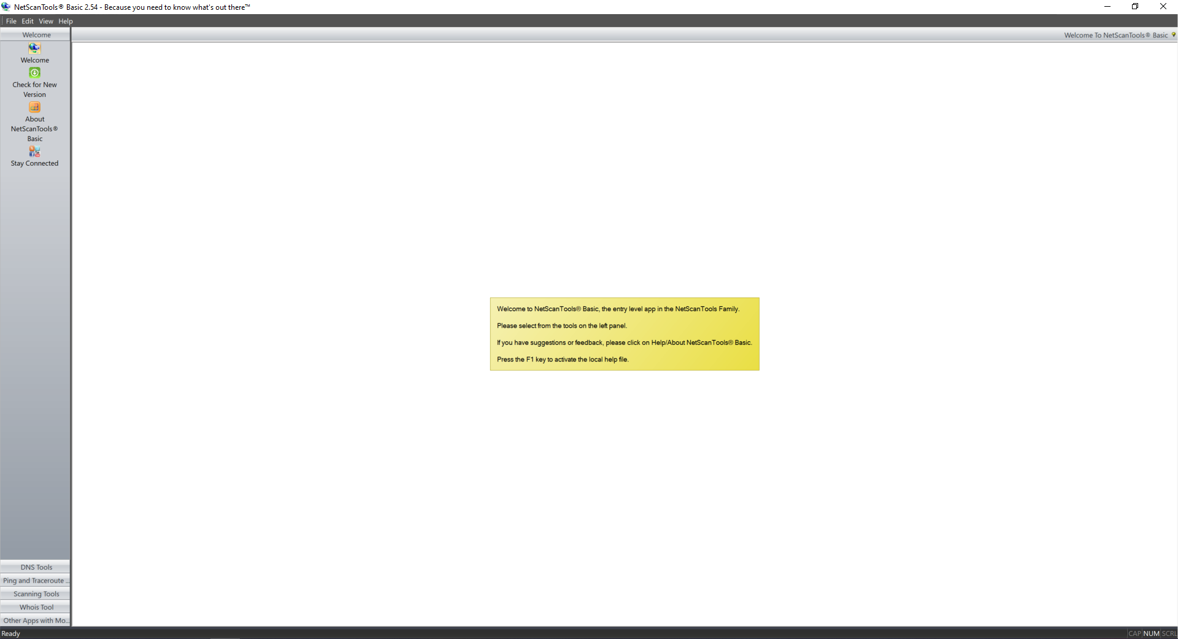The image size is (1178, 639).
Task: Restore down the NetScanTools window
Action: [x=1135, y=7]
